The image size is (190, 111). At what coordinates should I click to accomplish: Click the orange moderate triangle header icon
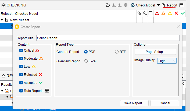tap(163, 13)
